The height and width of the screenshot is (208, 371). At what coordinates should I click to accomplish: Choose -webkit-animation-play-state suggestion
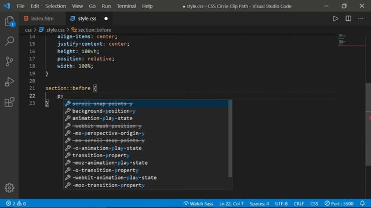coord(146,177)
